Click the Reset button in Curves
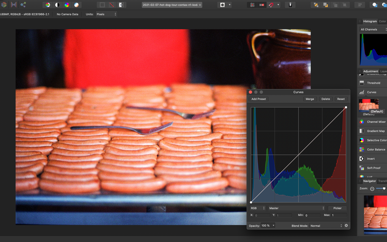 341,99
